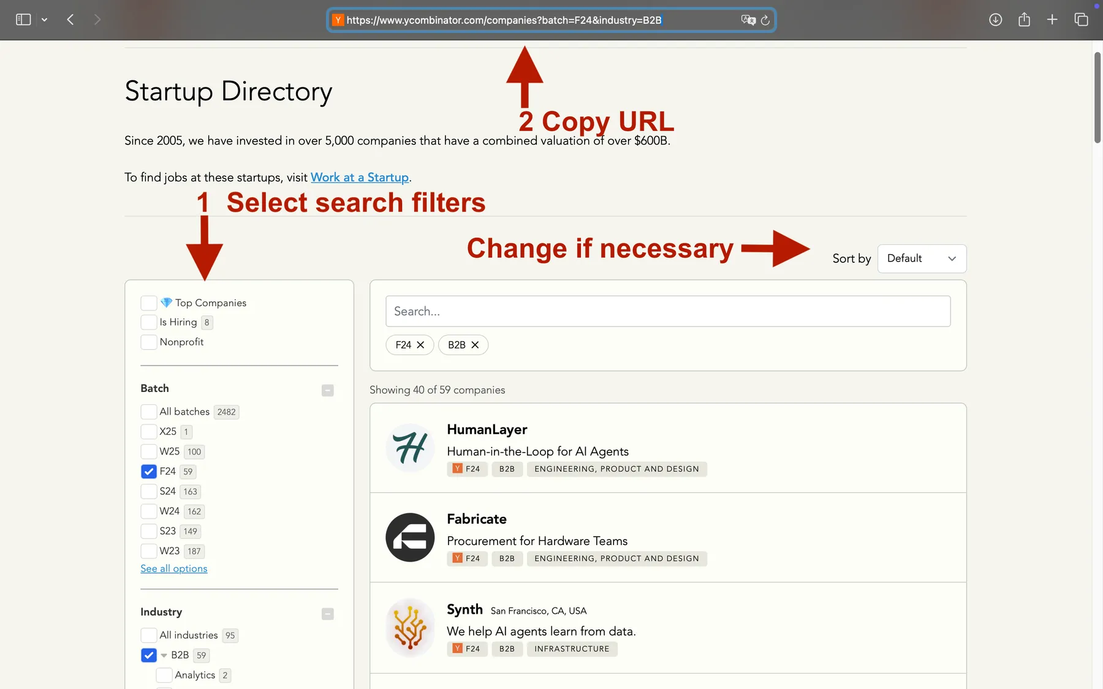This screenshot has width=1103, height=689.
Task: Click the F24 tag on Fabricate
Action: tap(467, 559)
